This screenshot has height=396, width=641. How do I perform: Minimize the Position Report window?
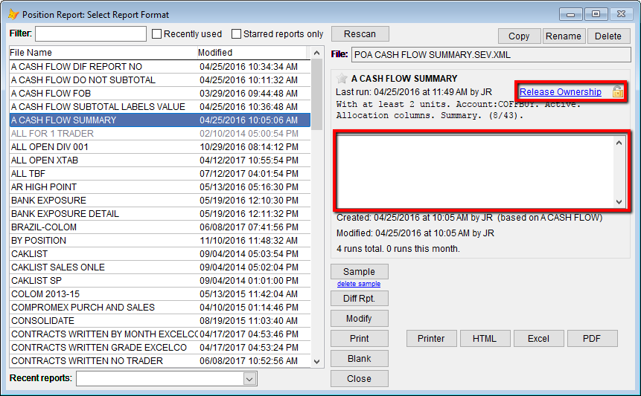[x=571, y=14]
